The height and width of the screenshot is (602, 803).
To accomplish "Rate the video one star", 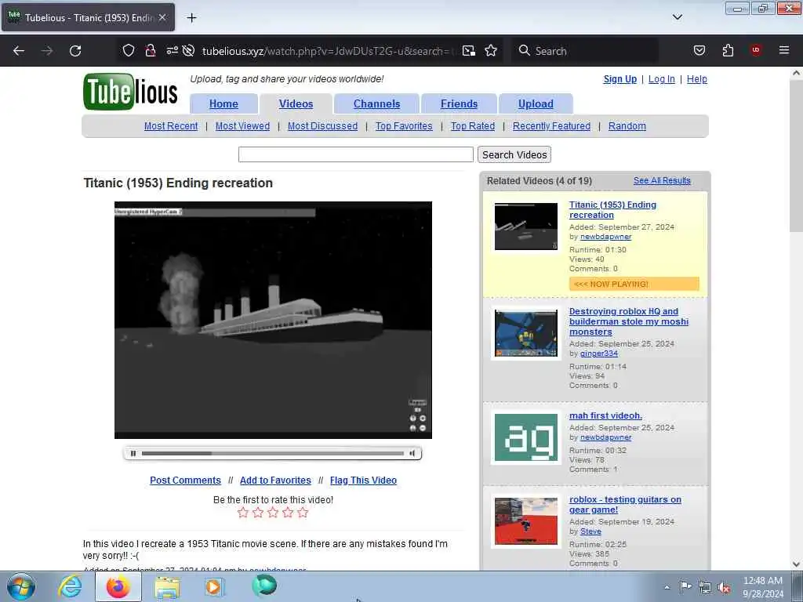I will (x=243, y=513).
